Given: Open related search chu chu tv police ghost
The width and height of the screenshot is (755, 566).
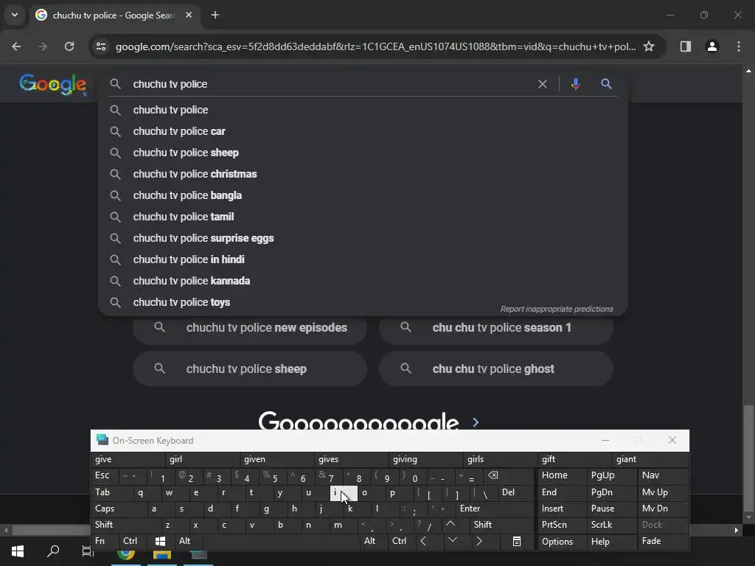Looking at the screenshot, I should 496,368.
